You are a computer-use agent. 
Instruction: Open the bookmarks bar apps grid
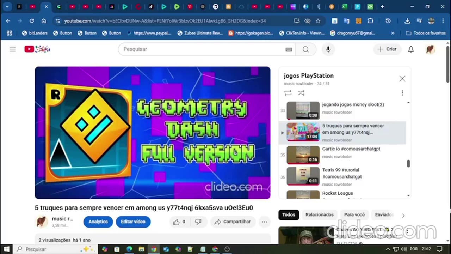[9, 33]
